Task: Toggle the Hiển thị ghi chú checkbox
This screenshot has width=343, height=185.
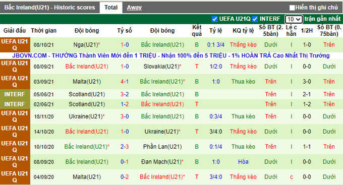Action: (x=292, y=8)
